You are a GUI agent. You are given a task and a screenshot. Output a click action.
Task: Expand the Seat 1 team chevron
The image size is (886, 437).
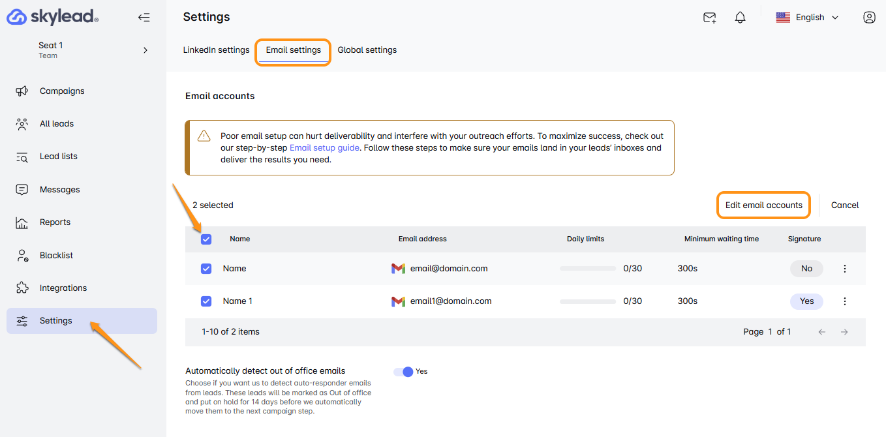(x=145, y=50)
